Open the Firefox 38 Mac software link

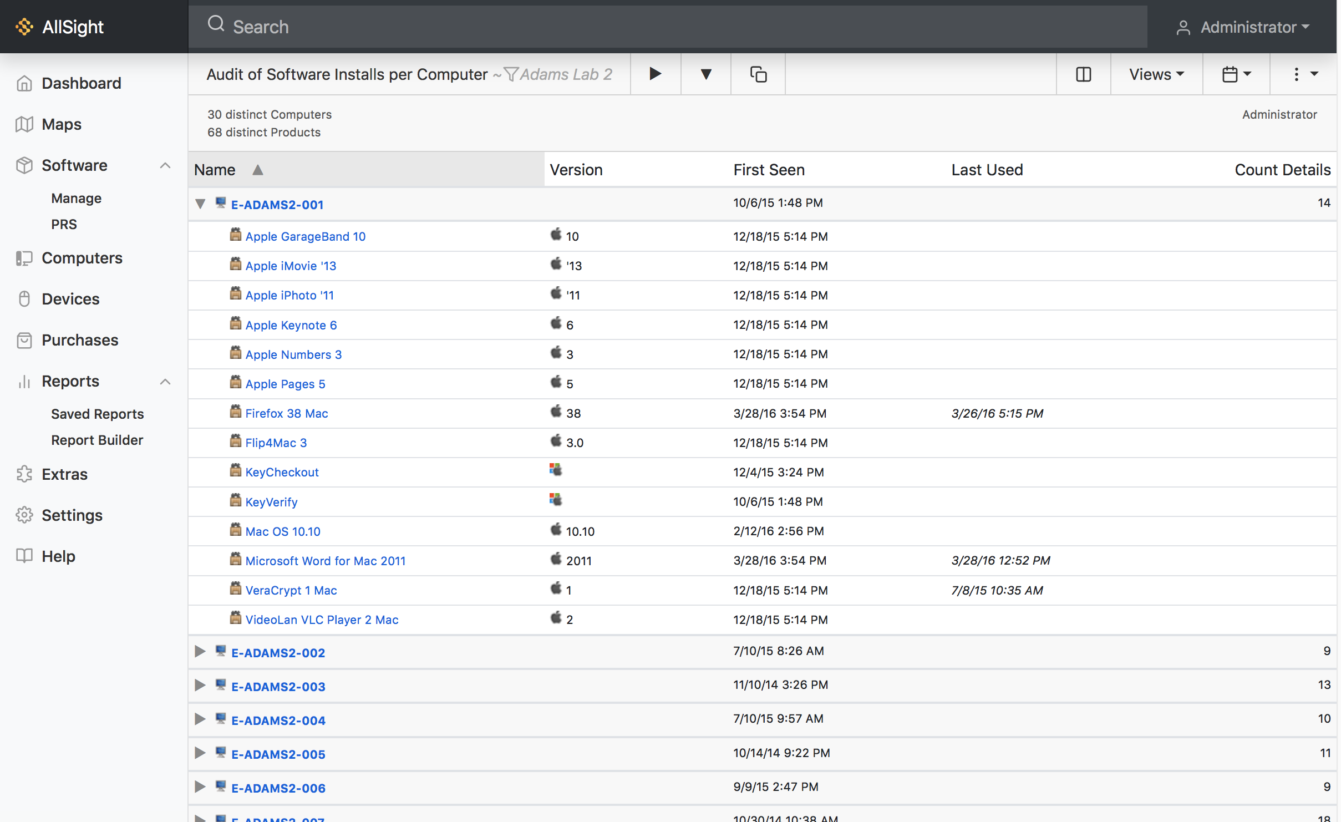click(287, 413)
